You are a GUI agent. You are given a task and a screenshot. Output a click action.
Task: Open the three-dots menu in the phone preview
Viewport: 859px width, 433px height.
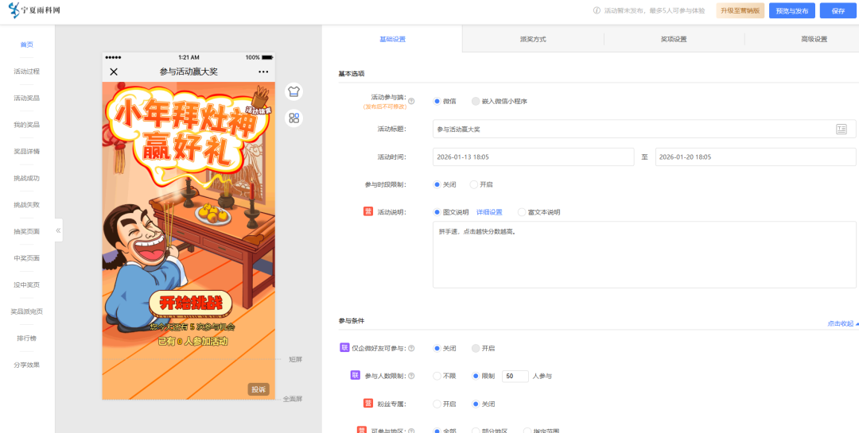point(263,72)
